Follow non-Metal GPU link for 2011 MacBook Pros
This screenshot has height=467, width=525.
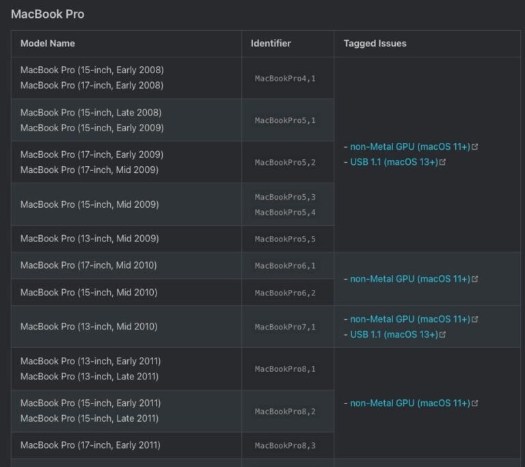pos(409,403)
